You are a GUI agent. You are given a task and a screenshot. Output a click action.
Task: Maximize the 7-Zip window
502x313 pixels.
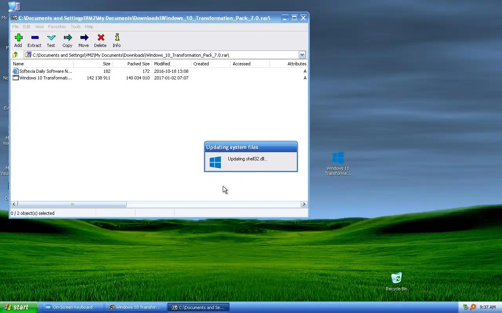click(x=294, y=18)
